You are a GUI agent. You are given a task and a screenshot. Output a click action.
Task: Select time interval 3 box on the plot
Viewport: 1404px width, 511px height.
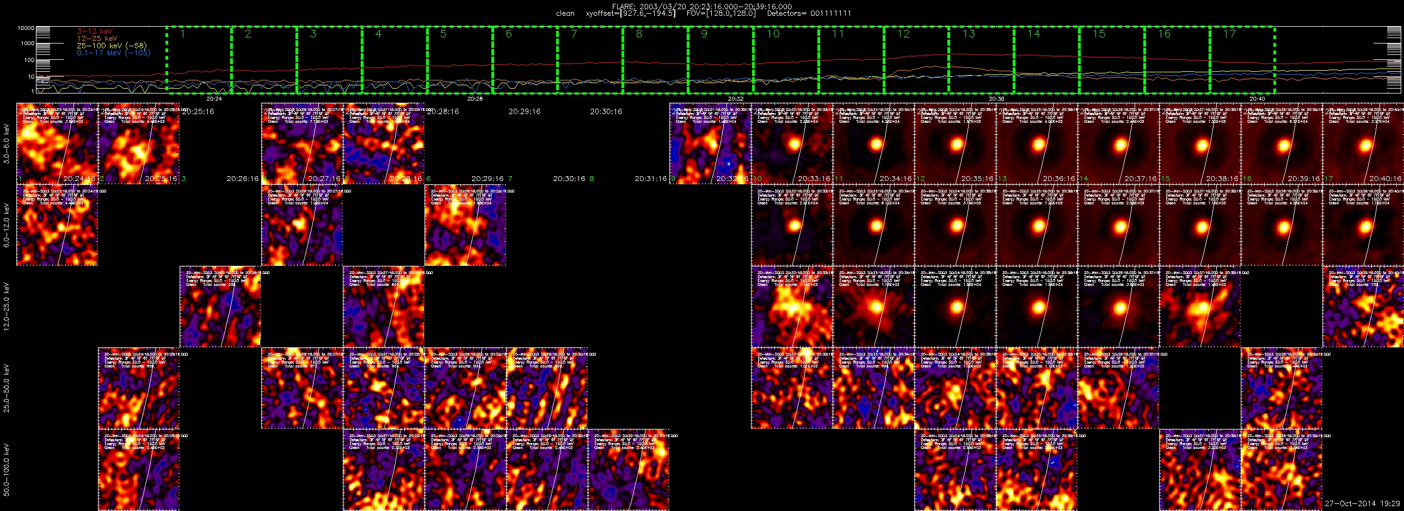[329, 60]
